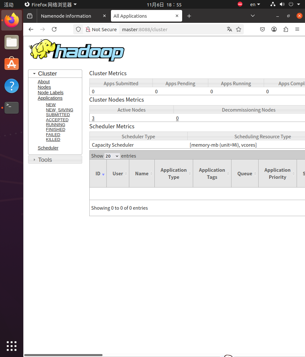
Task: Click the Active Nodes count link
Action: point(93,118)
